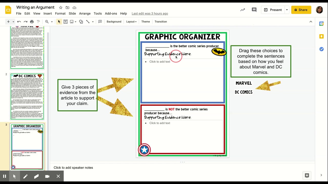Open the Slide menu
Image resolution: width=328 pixels, height=184 pixels.
pos(72,14)
